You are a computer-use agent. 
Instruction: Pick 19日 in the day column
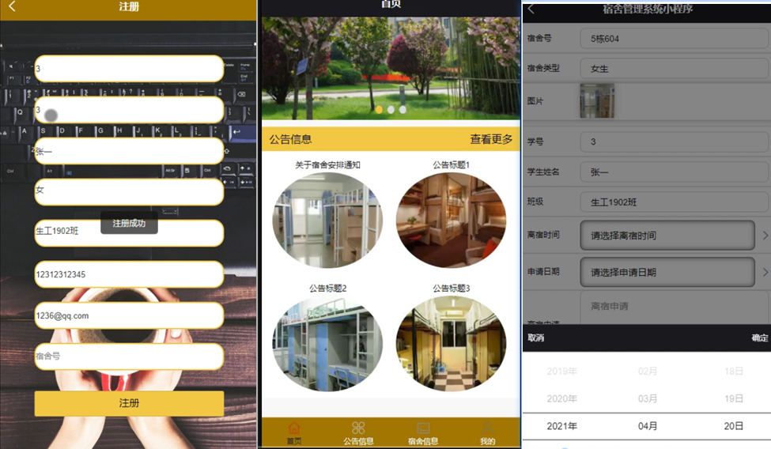pyautogui.click(x=733, y=398)
